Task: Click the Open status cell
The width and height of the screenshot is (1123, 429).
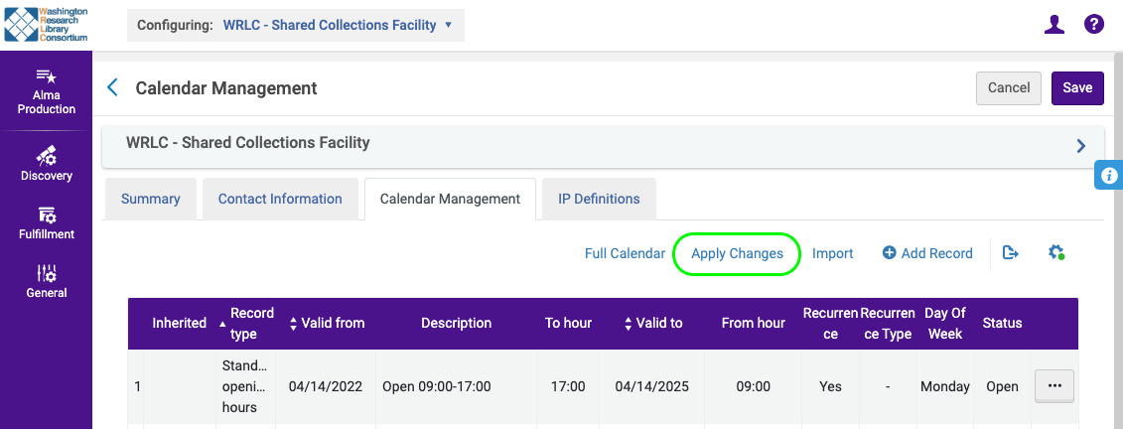Action: (1002, 386)
